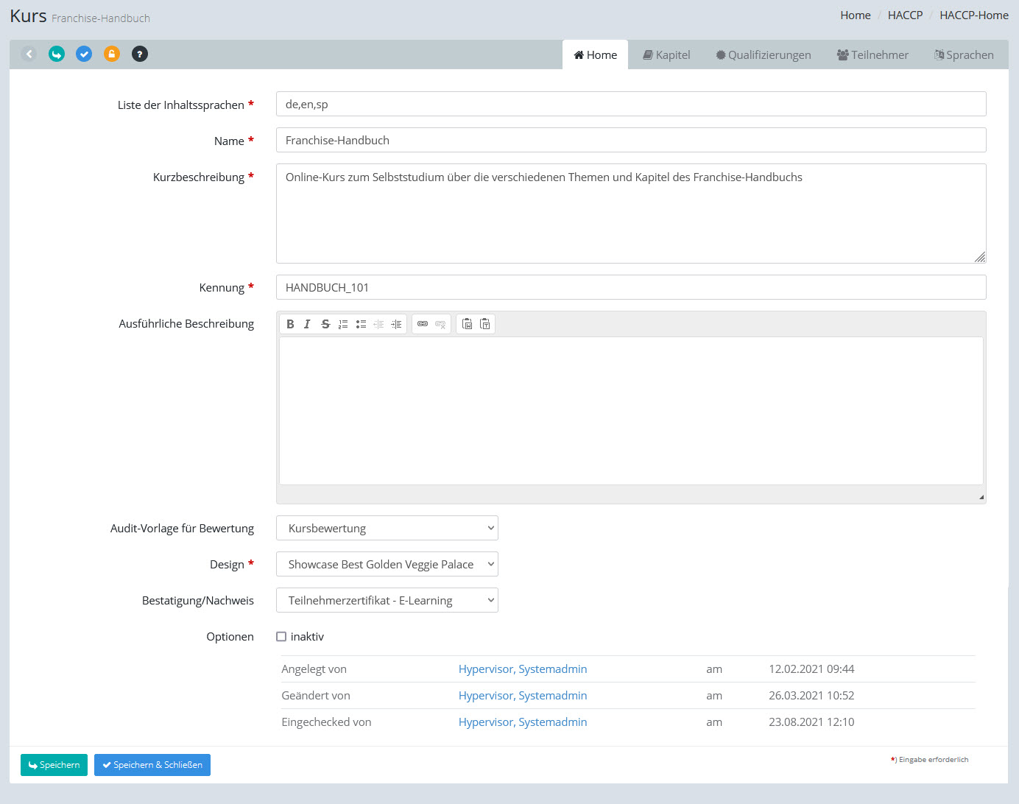Open the Bestätigung/Nachweis dropdown
Screen dimensions: 1019x804
click(387, 600)
